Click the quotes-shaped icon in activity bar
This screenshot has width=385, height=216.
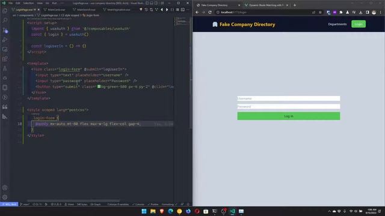5,107
